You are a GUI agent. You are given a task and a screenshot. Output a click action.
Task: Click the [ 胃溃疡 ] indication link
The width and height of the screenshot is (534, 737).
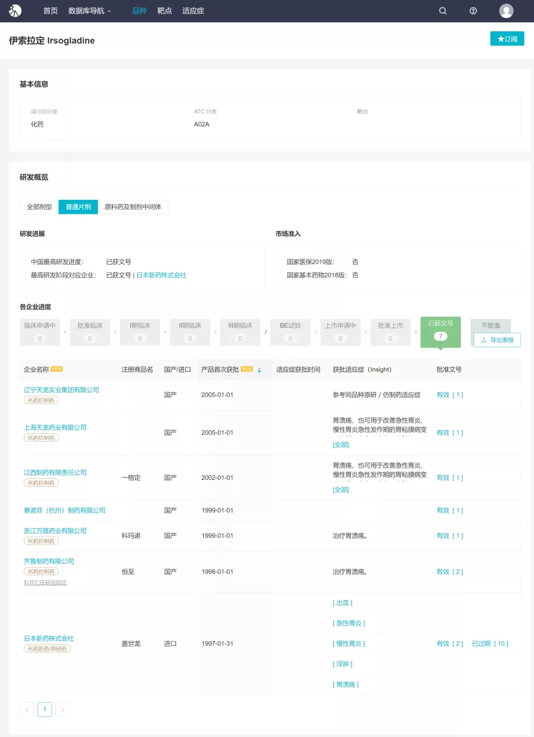point(346,685)
